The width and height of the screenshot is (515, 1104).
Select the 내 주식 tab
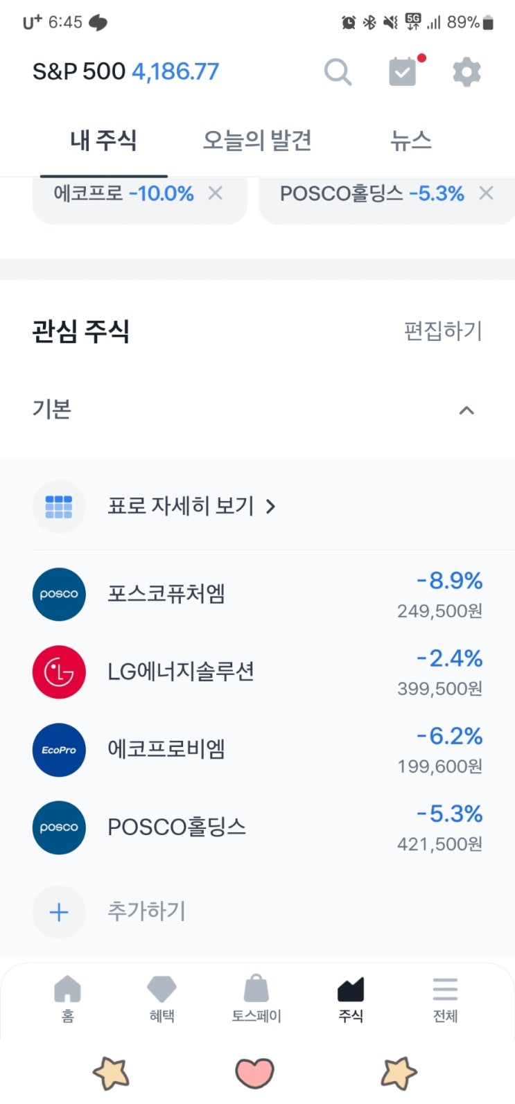[x=103, y=141]
